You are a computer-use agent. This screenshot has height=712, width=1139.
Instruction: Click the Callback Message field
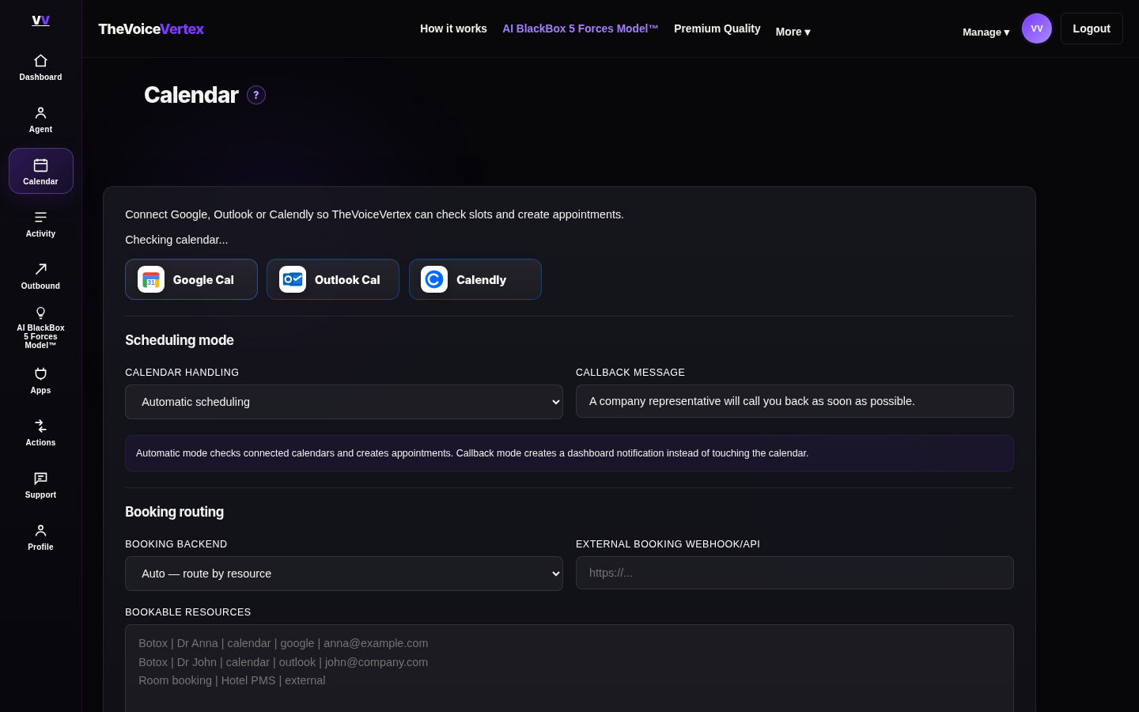[795, 401]
